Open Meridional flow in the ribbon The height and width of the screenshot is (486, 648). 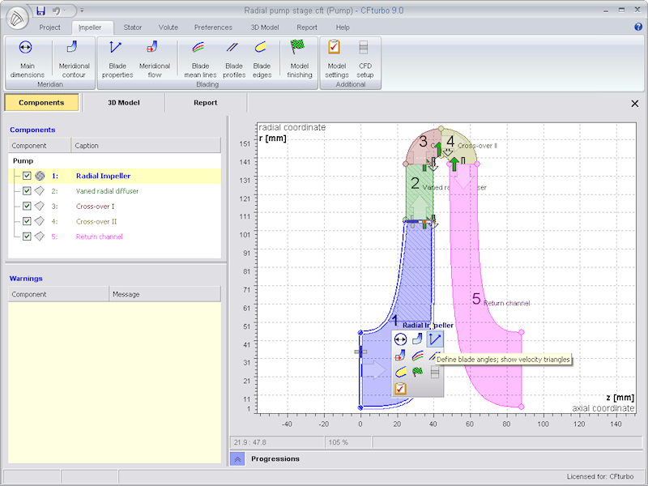[155, 59]
